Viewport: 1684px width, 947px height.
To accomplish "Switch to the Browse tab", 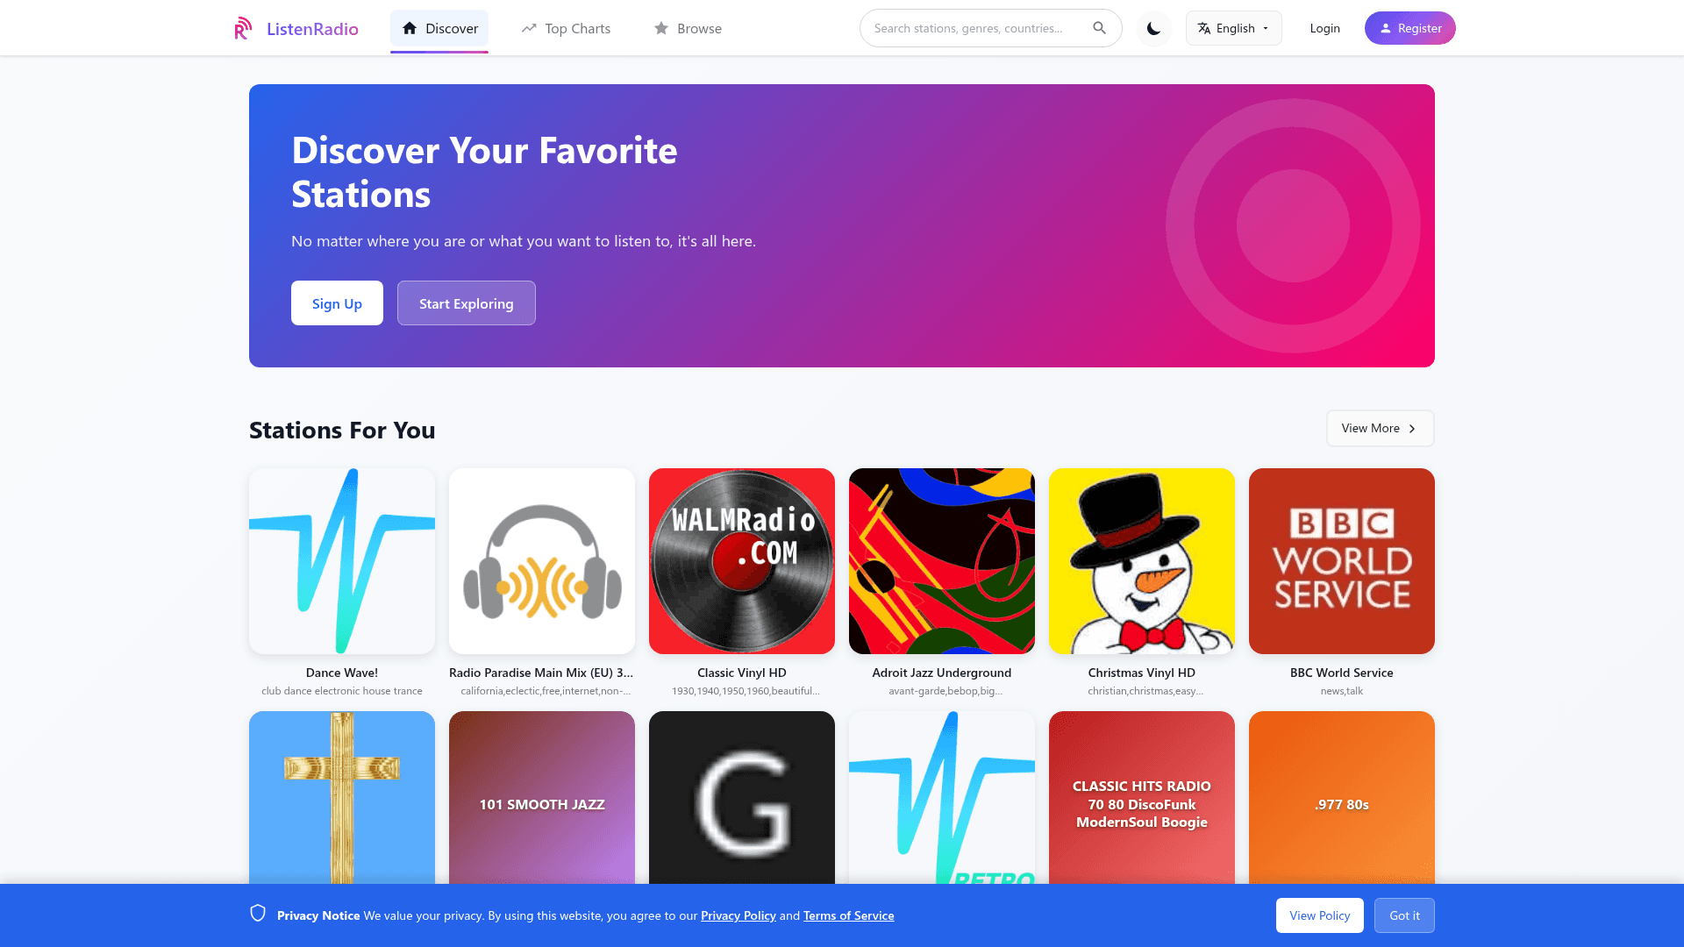I will [x=688, y=28].
